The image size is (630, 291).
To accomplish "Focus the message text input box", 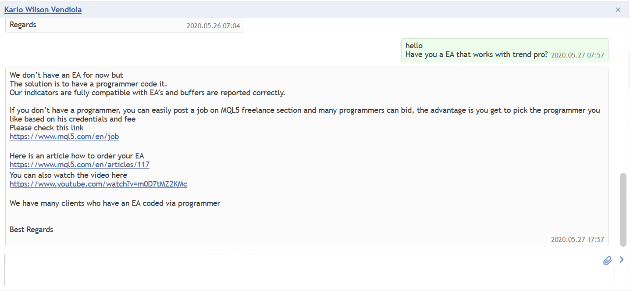I will point(303,269).
